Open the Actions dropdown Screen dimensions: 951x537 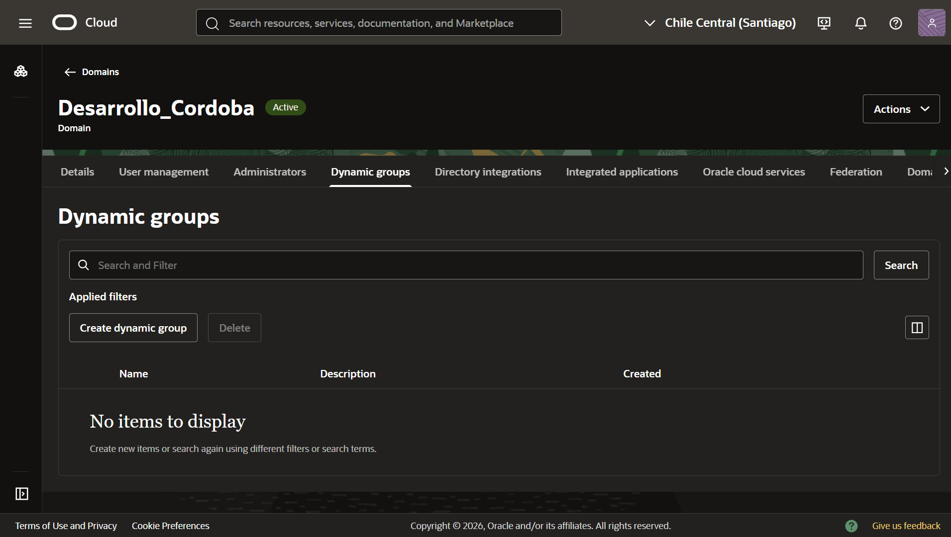901,109
